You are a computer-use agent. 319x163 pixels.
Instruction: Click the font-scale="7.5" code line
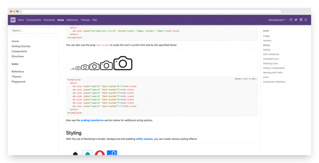point(104,106)
